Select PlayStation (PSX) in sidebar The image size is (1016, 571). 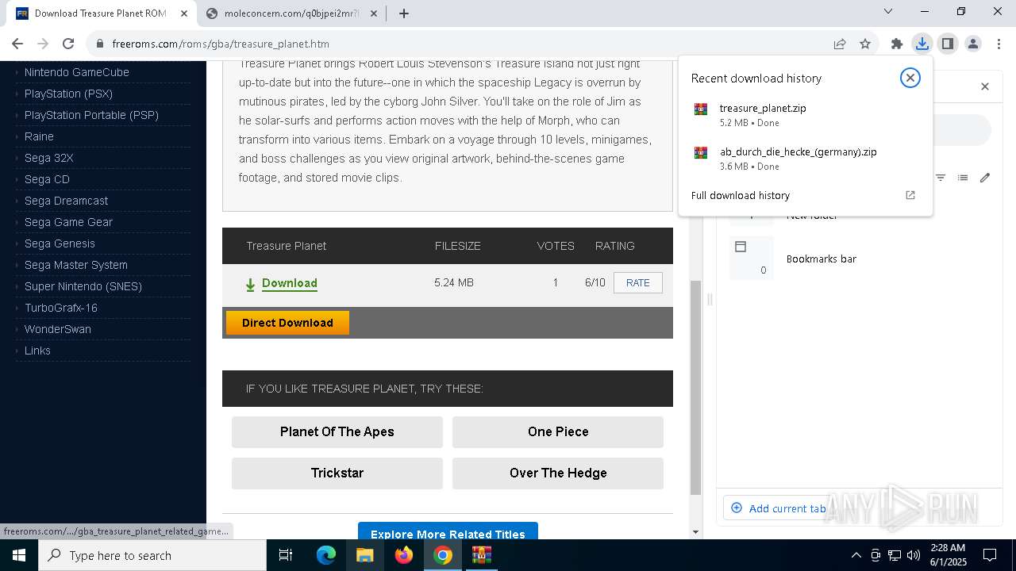tap(68, 94)
